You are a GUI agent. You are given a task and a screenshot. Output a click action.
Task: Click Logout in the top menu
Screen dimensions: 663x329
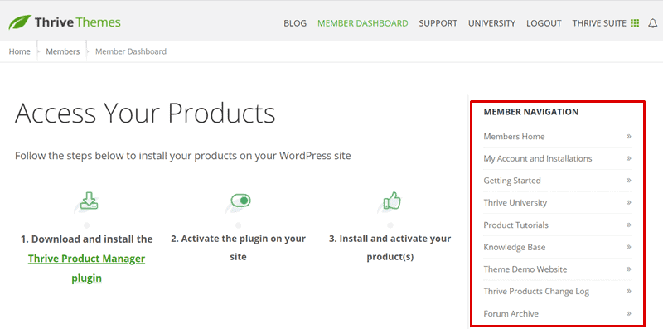(544, 23)
